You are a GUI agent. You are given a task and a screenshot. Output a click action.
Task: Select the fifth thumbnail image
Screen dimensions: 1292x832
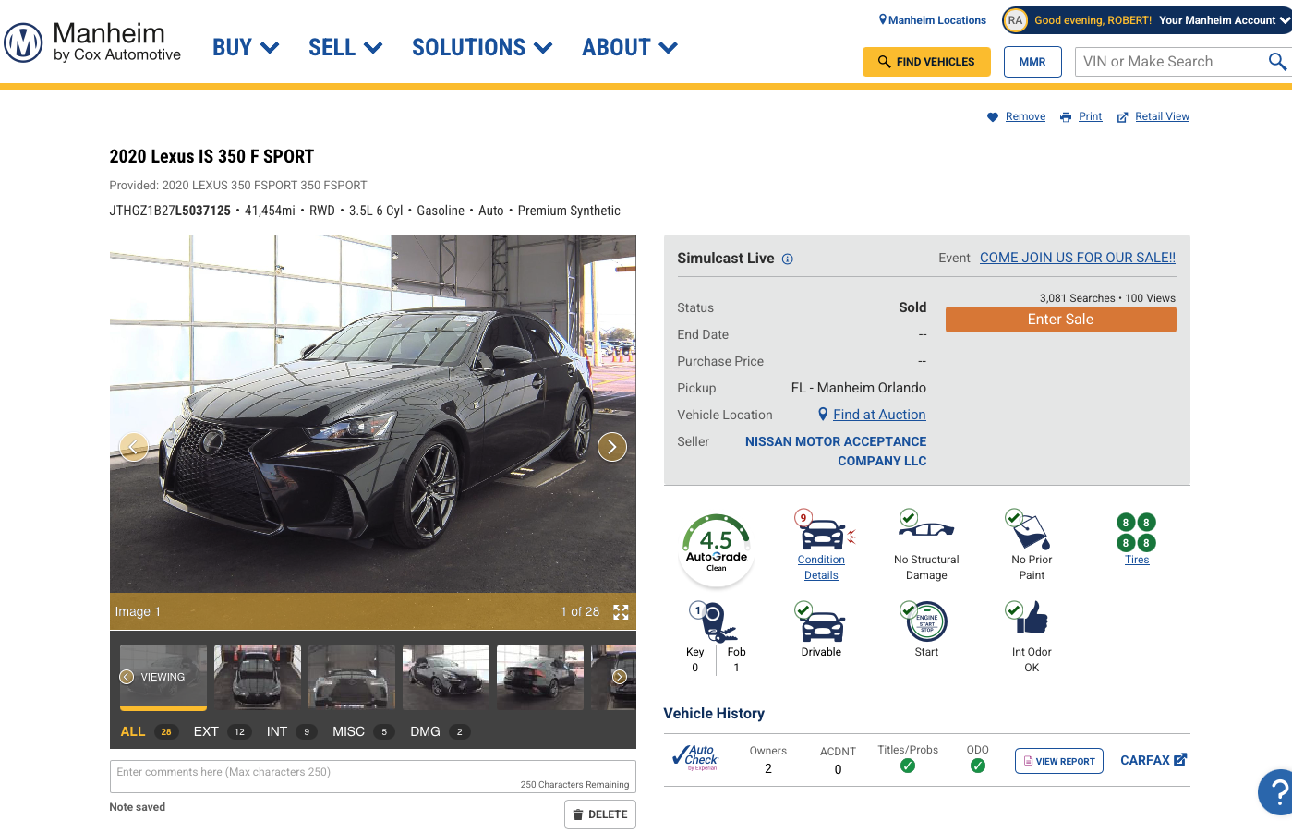click(x=540, y=677)
